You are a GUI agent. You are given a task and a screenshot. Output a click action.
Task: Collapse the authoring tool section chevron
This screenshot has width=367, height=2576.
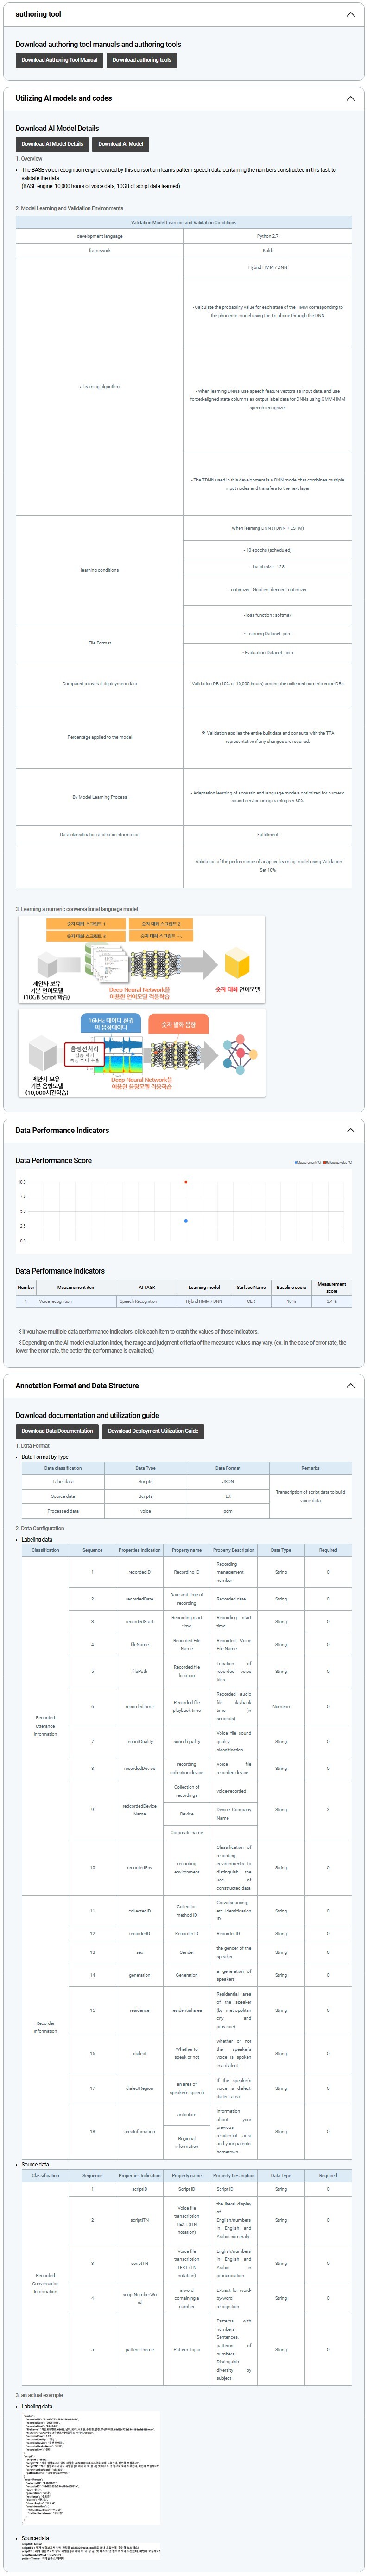click(x=350, y=15)
